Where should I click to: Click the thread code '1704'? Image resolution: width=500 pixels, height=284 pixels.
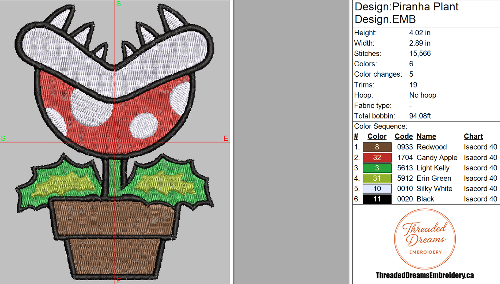point(405,158)
